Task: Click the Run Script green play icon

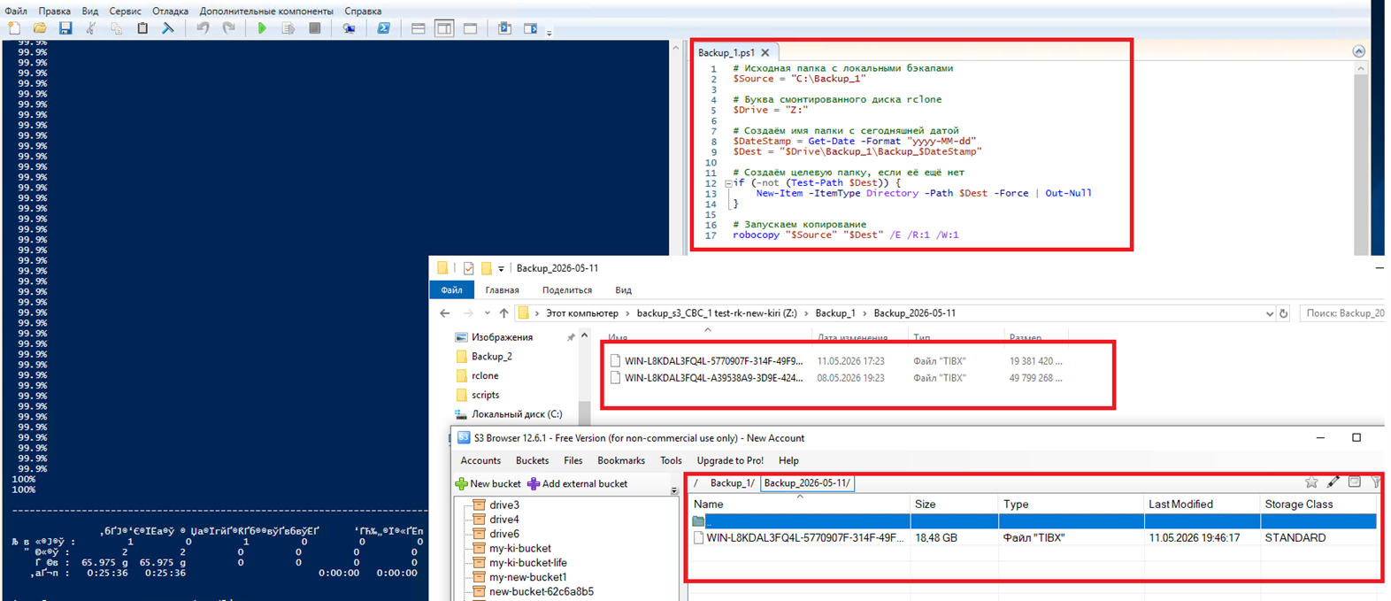Action: pos(262,28)
